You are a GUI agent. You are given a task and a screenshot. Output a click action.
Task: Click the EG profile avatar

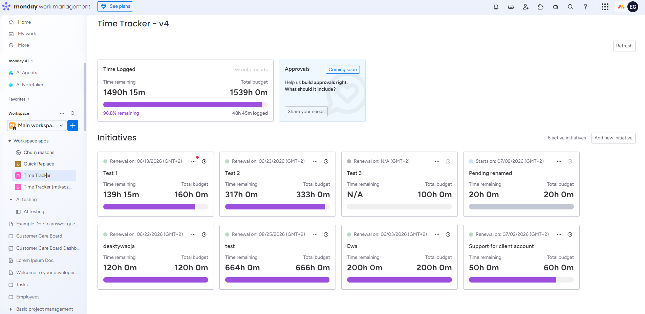(x=633, y=7)
